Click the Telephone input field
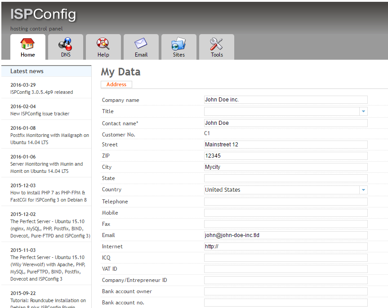This screenshot has width=388, height=308. (286, 202)
